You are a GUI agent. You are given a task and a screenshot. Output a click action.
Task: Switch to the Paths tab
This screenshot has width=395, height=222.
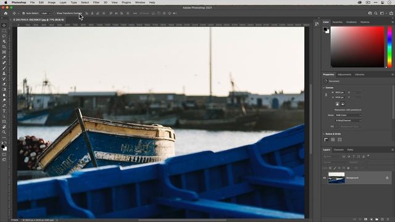[x=350, y=150]
